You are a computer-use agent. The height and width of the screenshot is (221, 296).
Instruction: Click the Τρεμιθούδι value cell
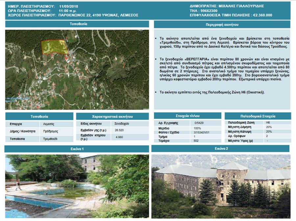coord(57,139)
